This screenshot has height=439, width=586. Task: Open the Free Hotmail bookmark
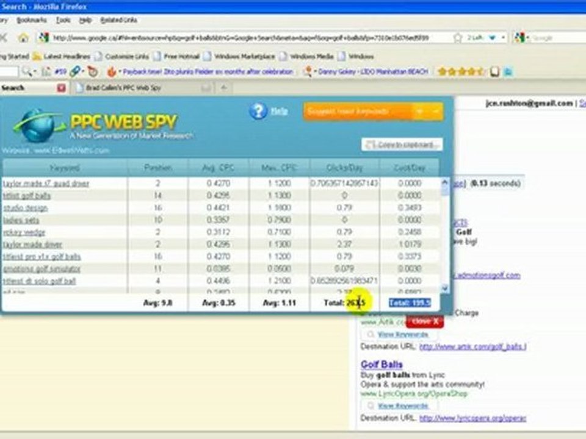click(176, 56)
